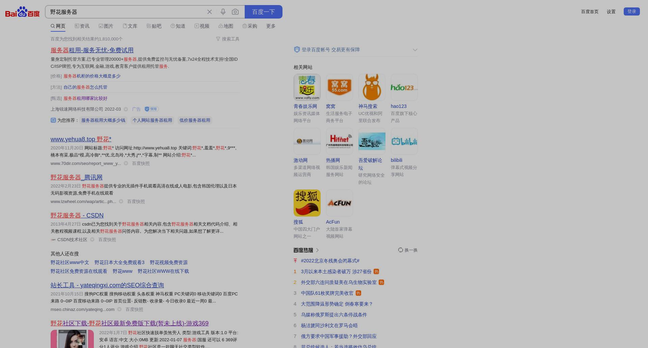
Task: Click the search icon beside 为您推荐
Action: pyautogui.click(x=53, y=120)
